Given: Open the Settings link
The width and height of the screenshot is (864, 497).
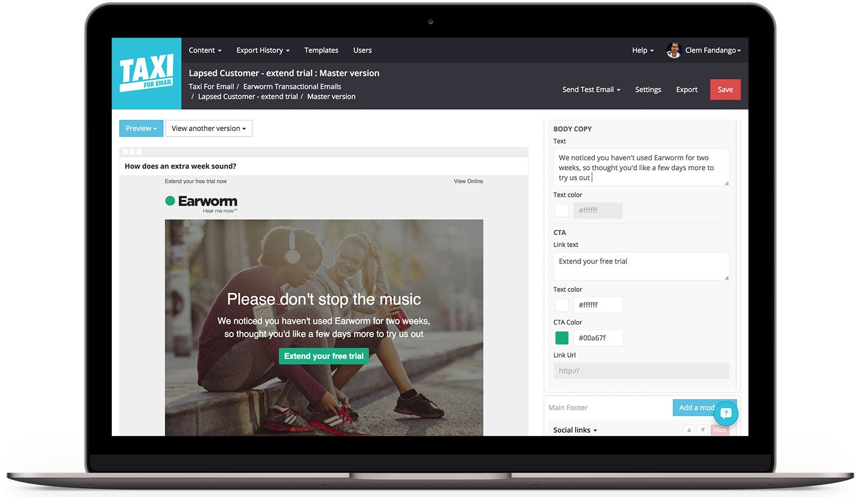Looking at the screenshot, I should (x=648, y=90).
